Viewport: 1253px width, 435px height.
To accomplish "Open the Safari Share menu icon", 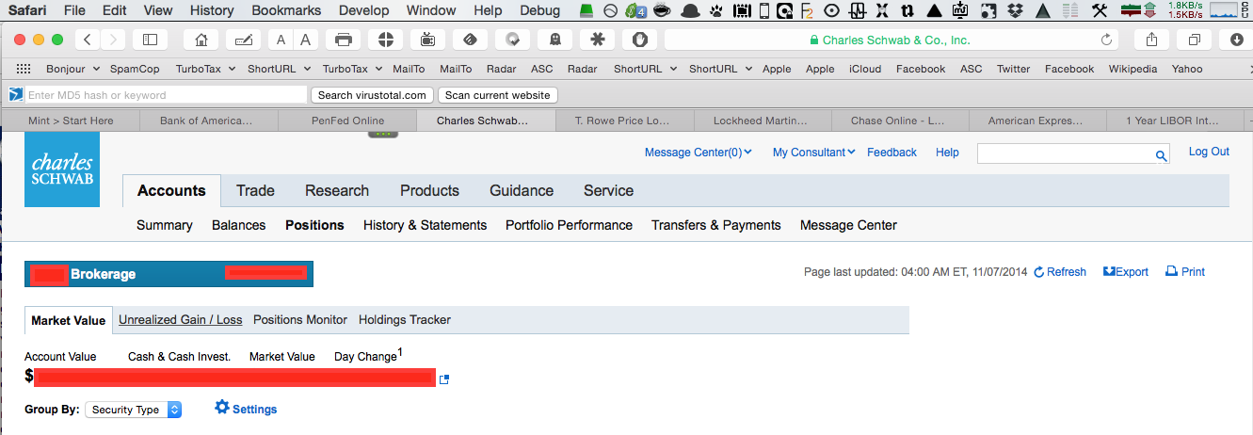I will coord(1151,40).
